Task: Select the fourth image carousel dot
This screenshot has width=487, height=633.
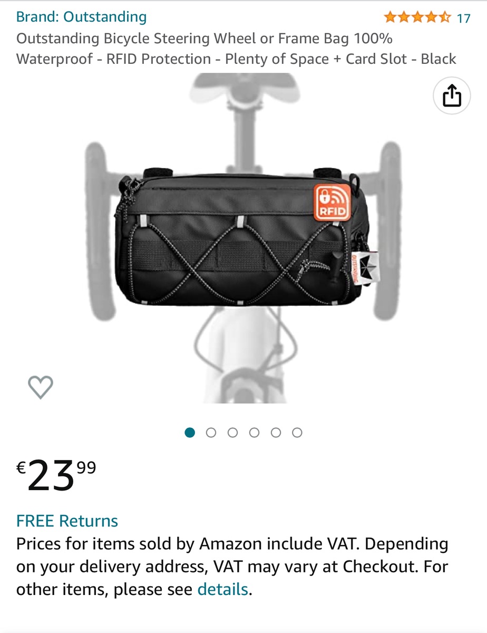Action: 254,433
